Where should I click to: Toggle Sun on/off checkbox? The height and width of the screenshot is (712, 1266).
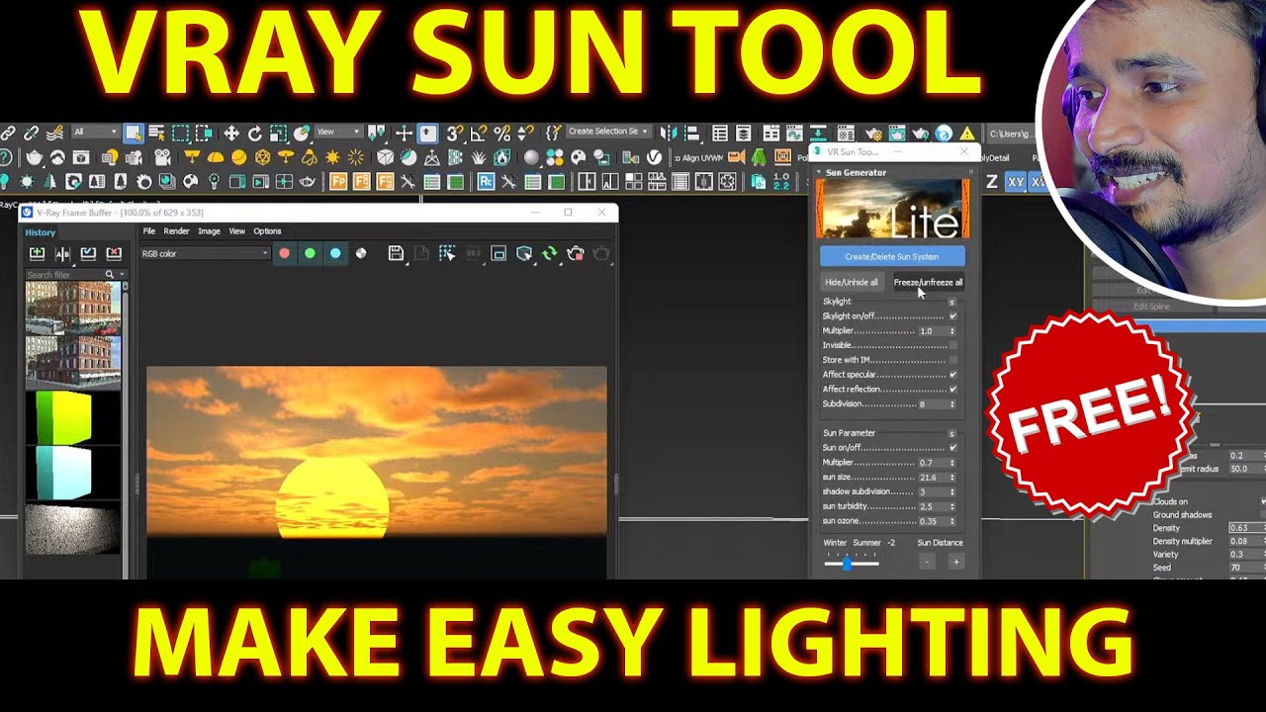952,448
